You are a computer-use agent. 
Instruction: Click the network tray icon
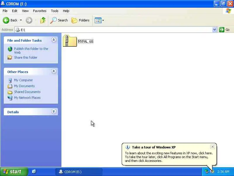pos(207,172)
